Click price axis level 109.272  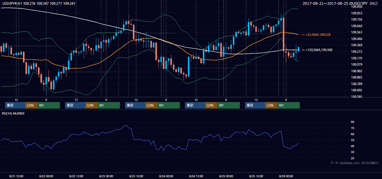tap(357, 52)
